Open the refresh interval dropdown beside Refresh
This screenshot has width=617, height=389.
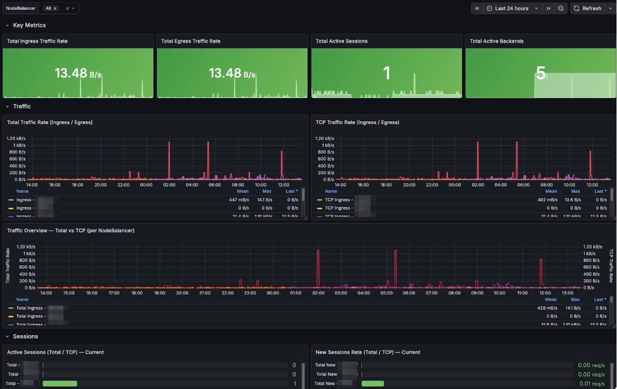pos(611,8)
